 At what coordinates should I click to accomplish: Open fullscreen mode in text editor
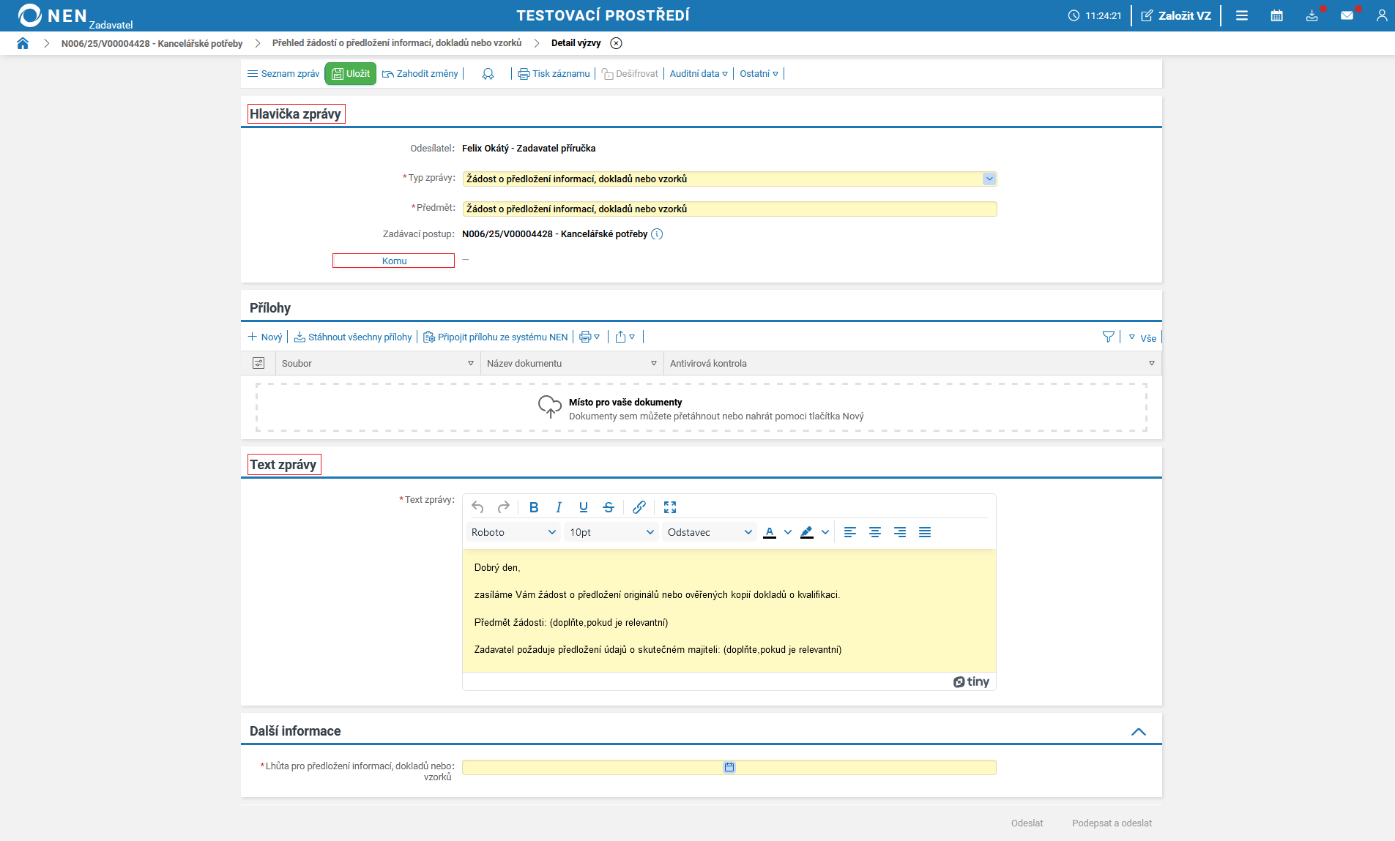pyautogui.click(x=670, y=507)
